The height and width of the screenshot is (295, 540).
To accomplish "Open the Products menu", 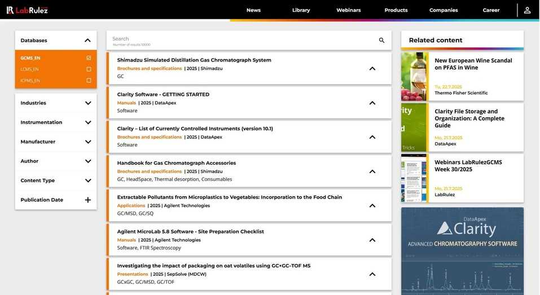I will pyautogui.click(x=396, y=10).
